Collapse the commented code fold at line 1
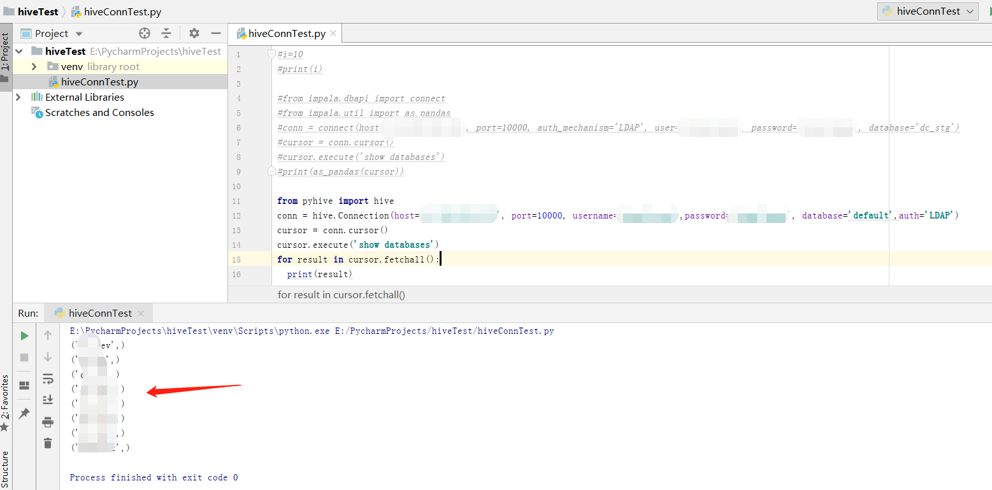 270,54
